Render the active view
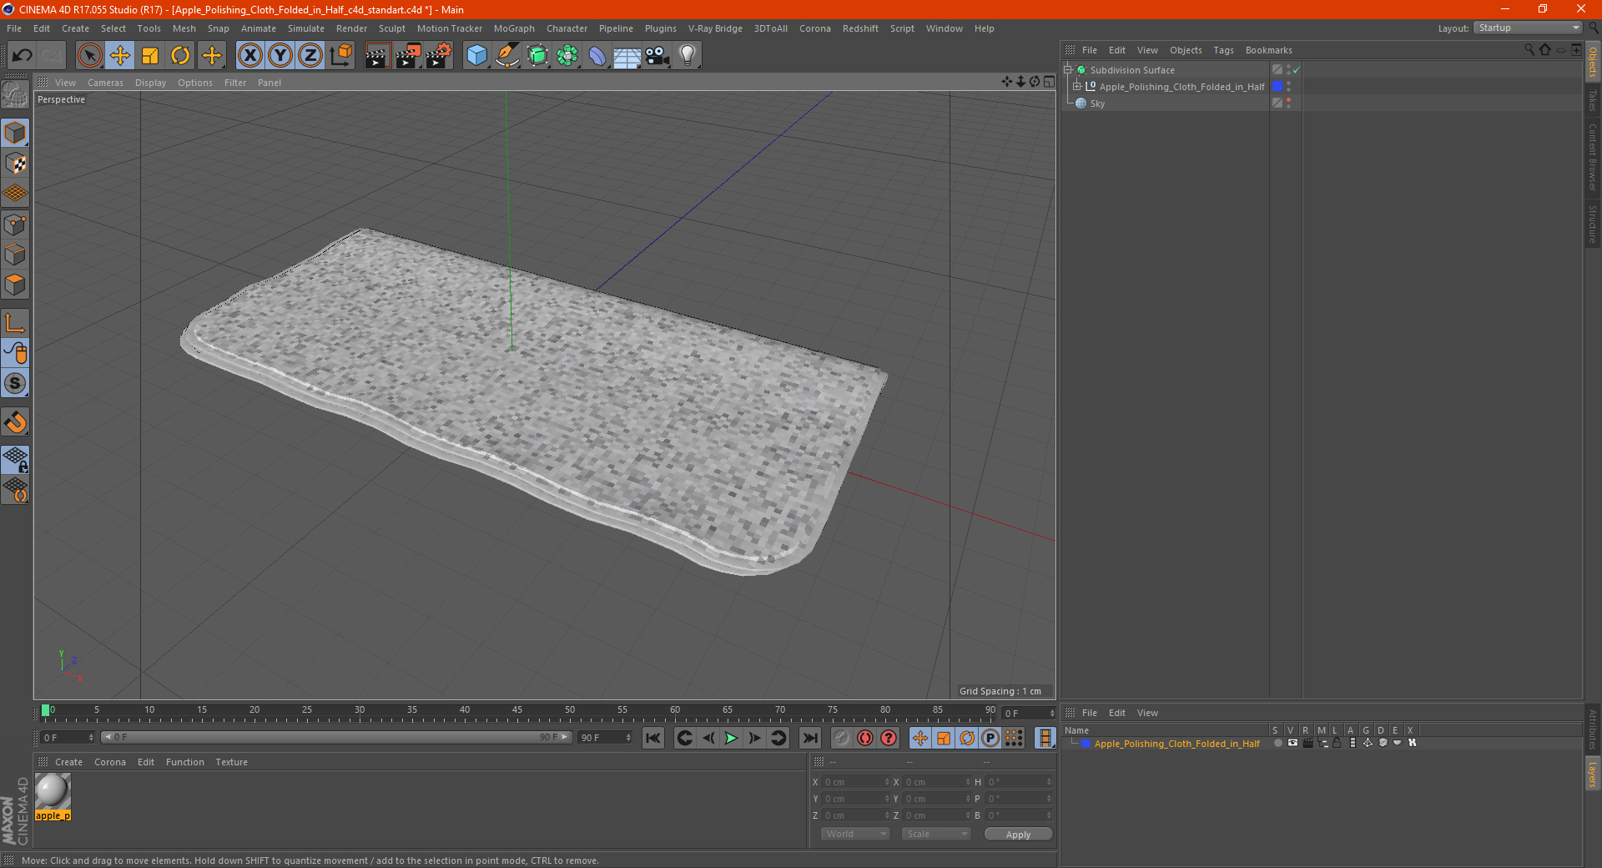Image resolution: width=1602 pixels, height=868 pixels. coord(377,56)
